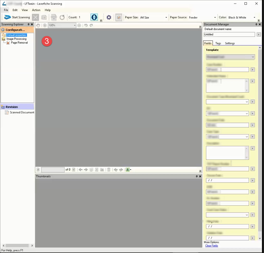Image resolution: width=264 pixels, height=253 pixels.
Task: Click the blue scan mode icon
Action: [94, 17]
